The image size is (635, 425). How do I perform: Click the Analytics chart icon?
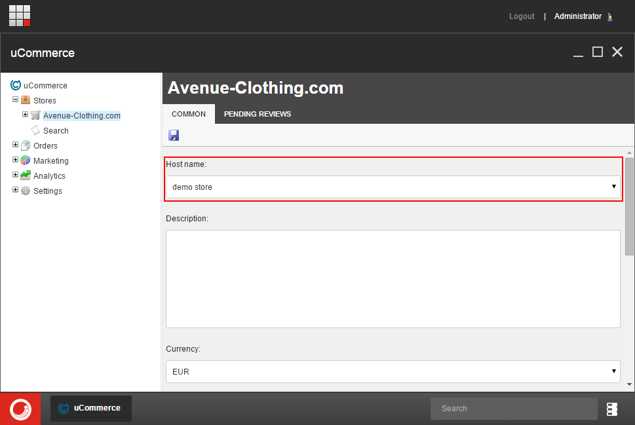[26, 176]
